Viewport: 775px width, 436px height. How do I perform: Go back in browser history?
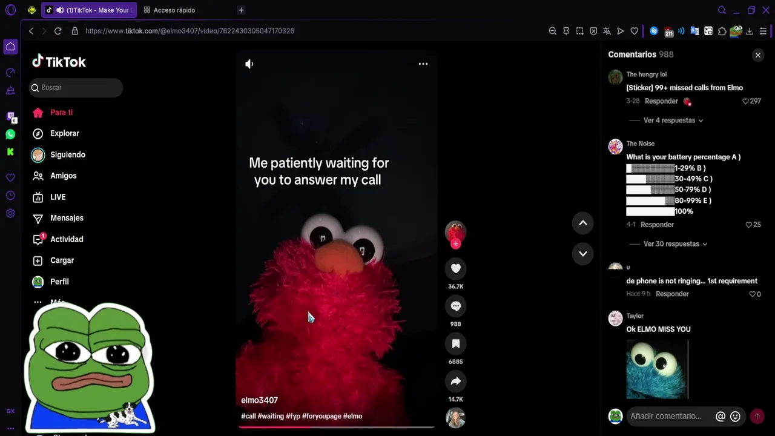pyautogui.click(x=31, y=31)
